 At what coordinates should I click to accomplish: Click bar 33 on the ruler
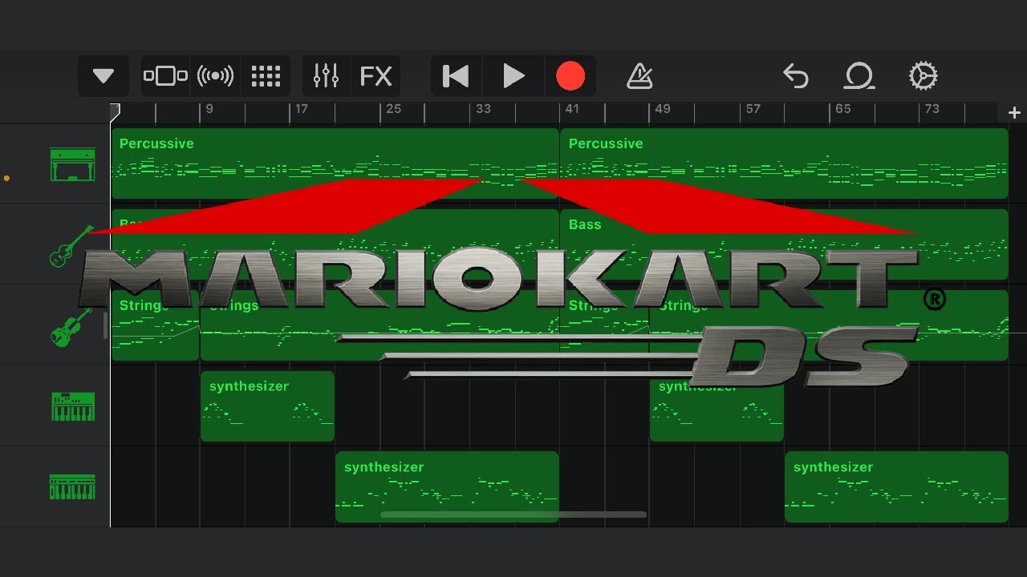tap(483, 108)
